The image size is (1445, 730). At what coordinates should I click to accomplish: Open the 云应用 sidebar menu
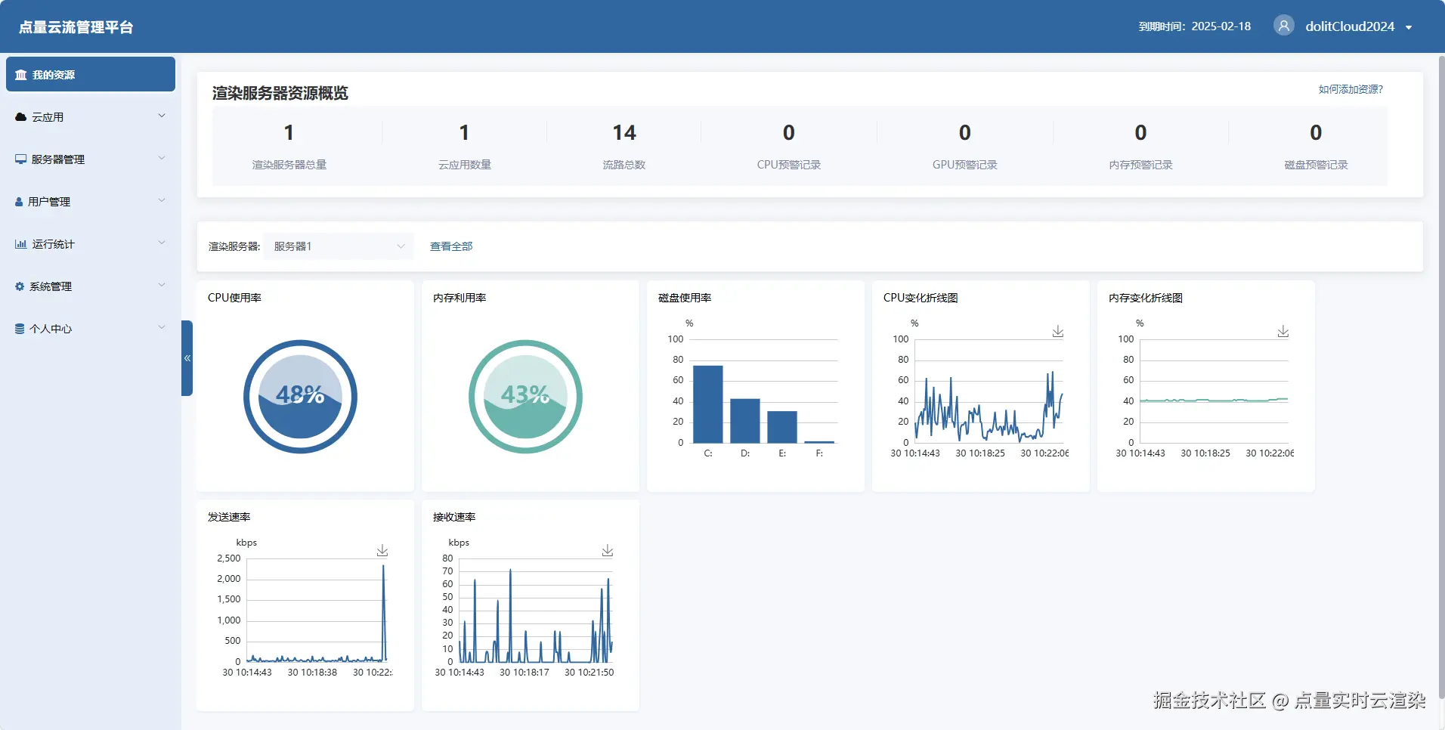[x=91, y=116]
